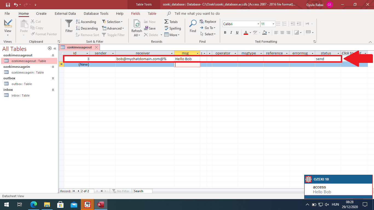374x210 pixels.
Task: Toggle italic text formatting
Action: coord(231,33)
